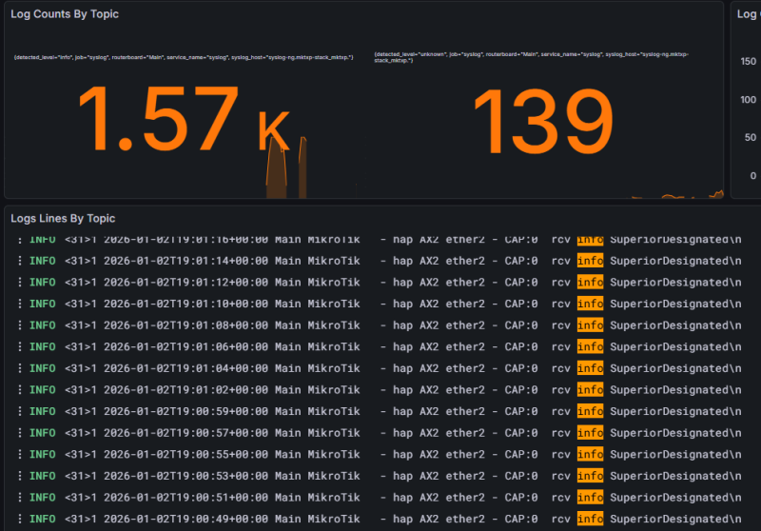
Task: Click the 1.57 K info log count stat
Action: pyautogui.click(x=184, y=119)
